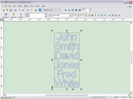This screenshot has height=99, width=133.
Task: Select the word David in the lettering
Action: click(x=67, y=55)
